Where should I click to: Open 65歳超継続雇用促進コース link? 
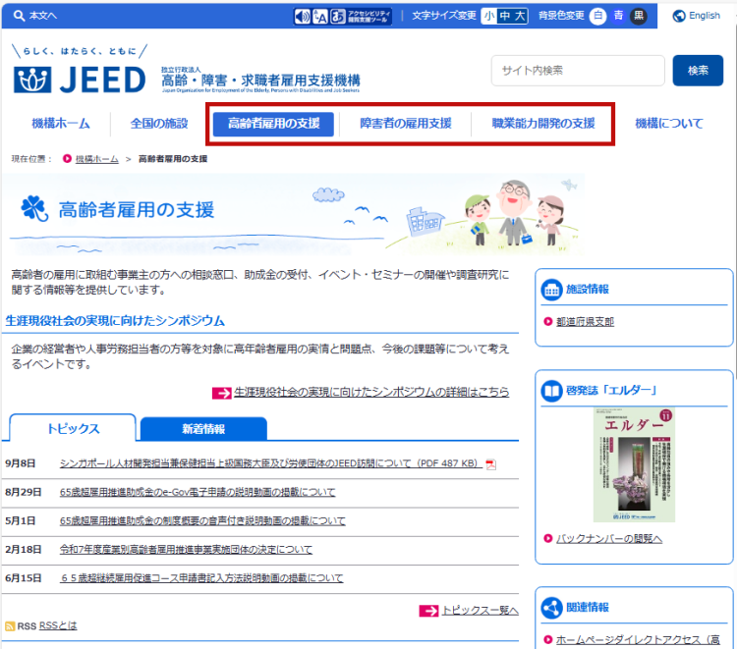[x=201, y=578]
